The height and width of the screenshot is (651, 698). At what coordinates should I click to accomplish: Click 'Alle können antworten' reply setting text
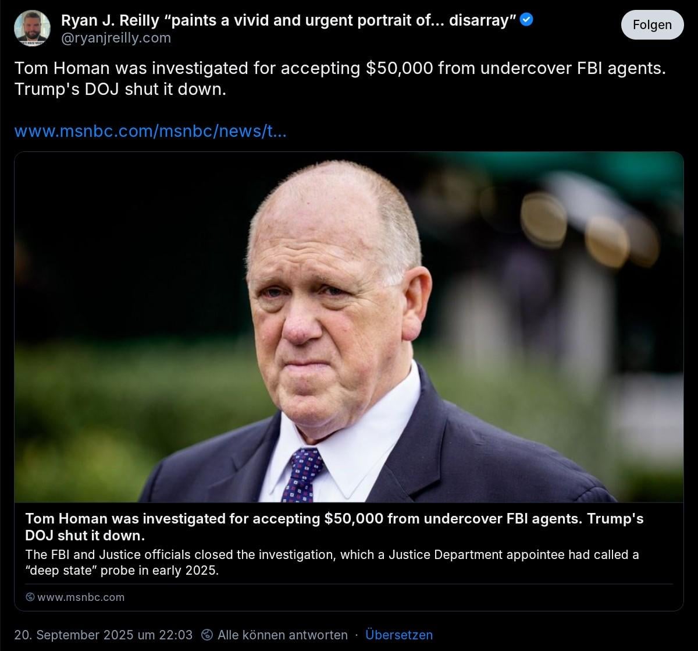283,635
